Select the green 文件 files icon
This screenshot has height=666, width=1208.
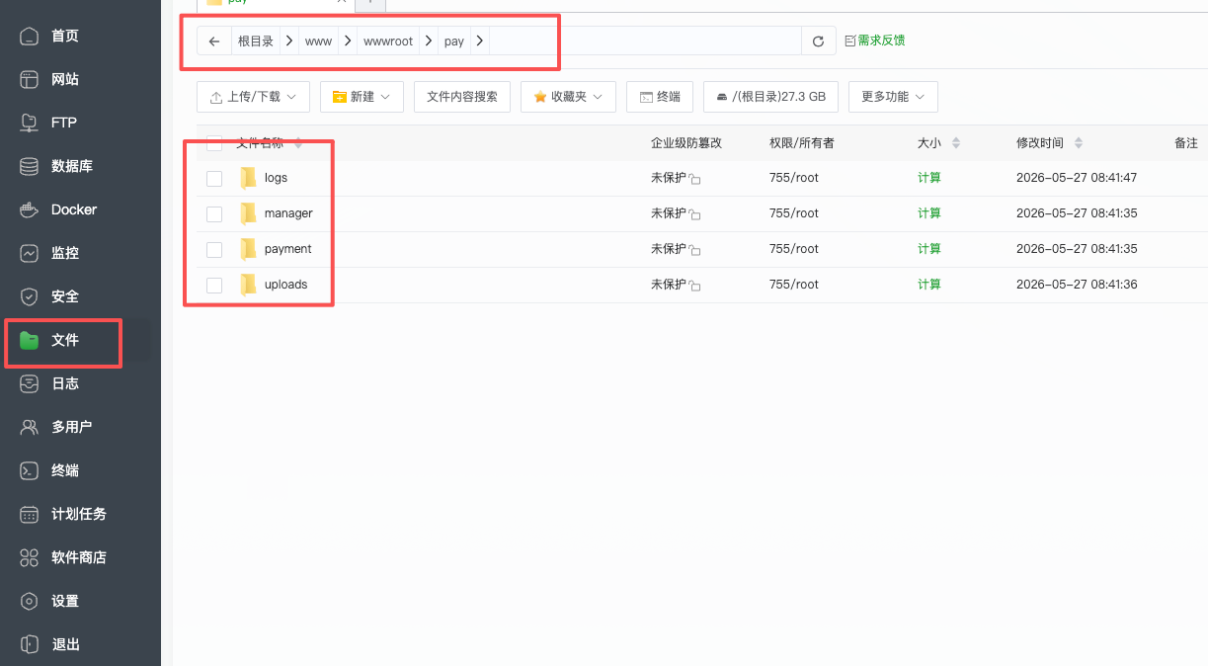coord(30,340)
